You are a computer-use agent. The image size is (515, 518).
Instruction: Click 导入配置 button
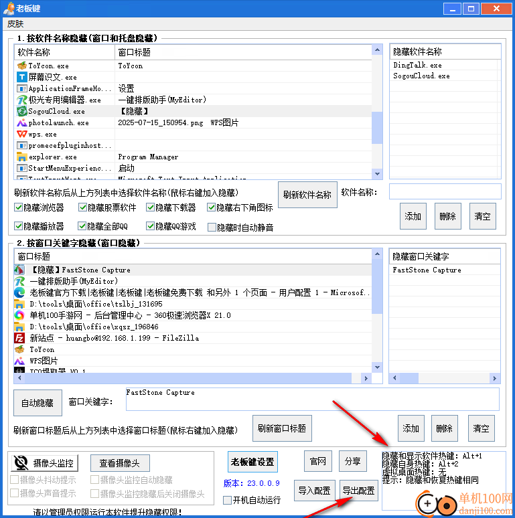point(314,491)
